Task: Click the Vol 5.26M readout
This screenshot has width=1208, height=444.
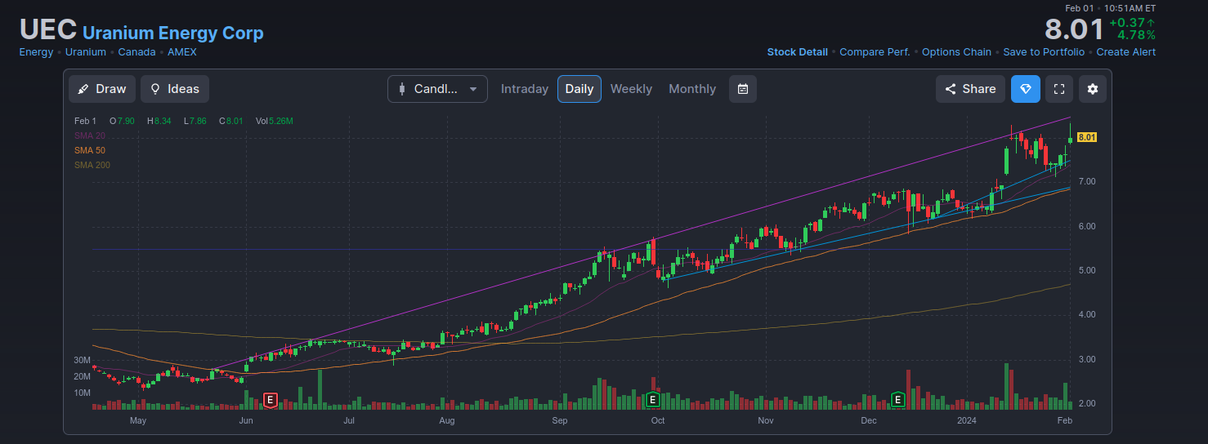Action: [x=274, y=121]
